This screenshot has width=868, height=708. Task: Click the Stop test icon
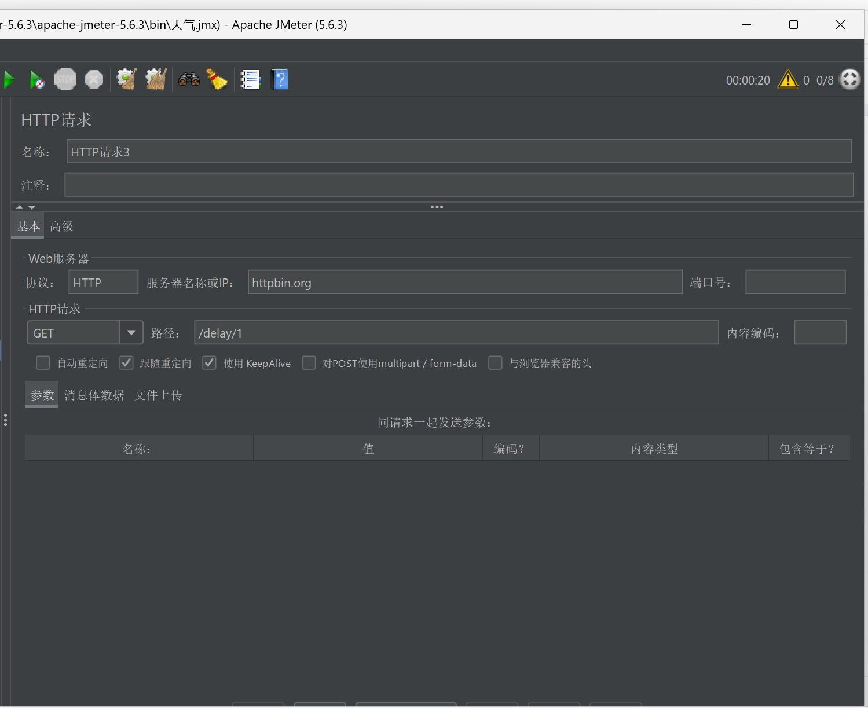click(x=65, y=79)
